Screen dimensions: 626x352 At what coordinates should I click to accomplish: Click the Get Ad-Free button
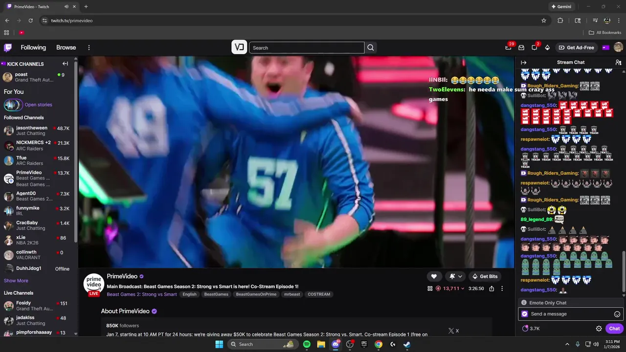click(577, 47)
